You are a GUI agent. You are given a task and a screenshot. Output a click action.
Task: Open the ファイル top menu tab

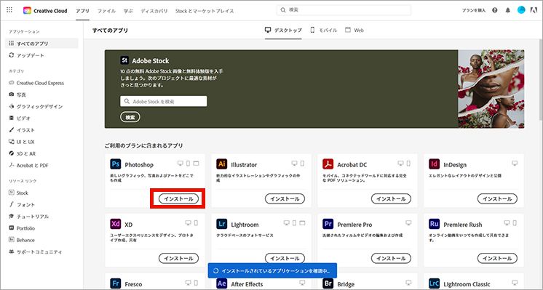(x=106, y=11)
